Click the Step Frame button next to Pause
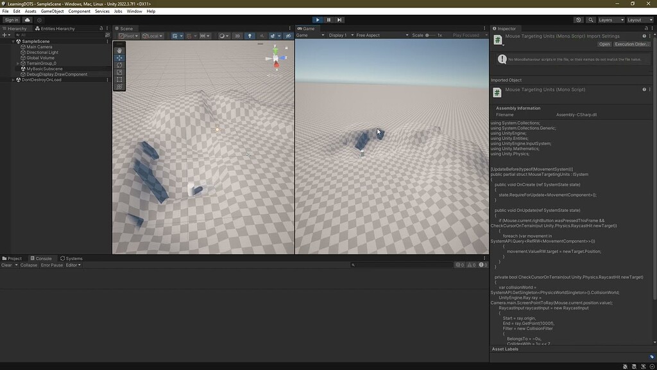Image resolution: width=657 pixels, height=370 pixels. [339, 19]
